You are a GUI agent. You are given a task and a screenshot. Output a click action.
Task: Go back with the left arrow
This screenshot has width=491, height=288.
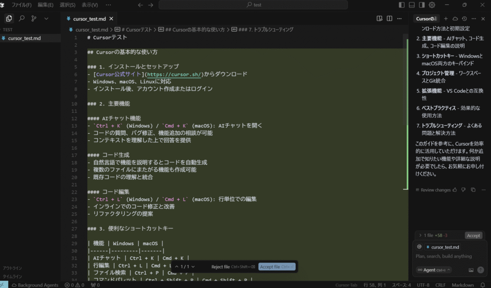tap(140, 5)
